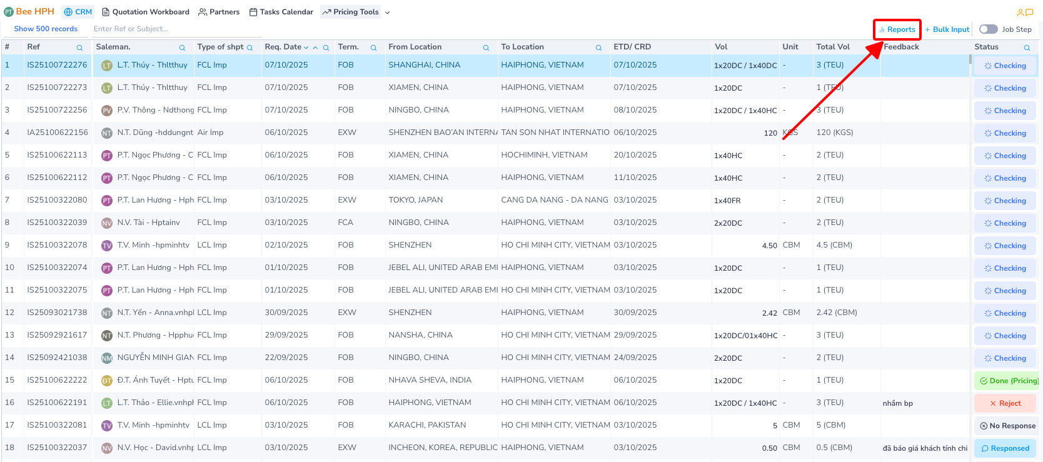Image resolution: width=1043 pixels, height=462 pixels.
Task: Click Show 500 records link
Action: point(46,29)
